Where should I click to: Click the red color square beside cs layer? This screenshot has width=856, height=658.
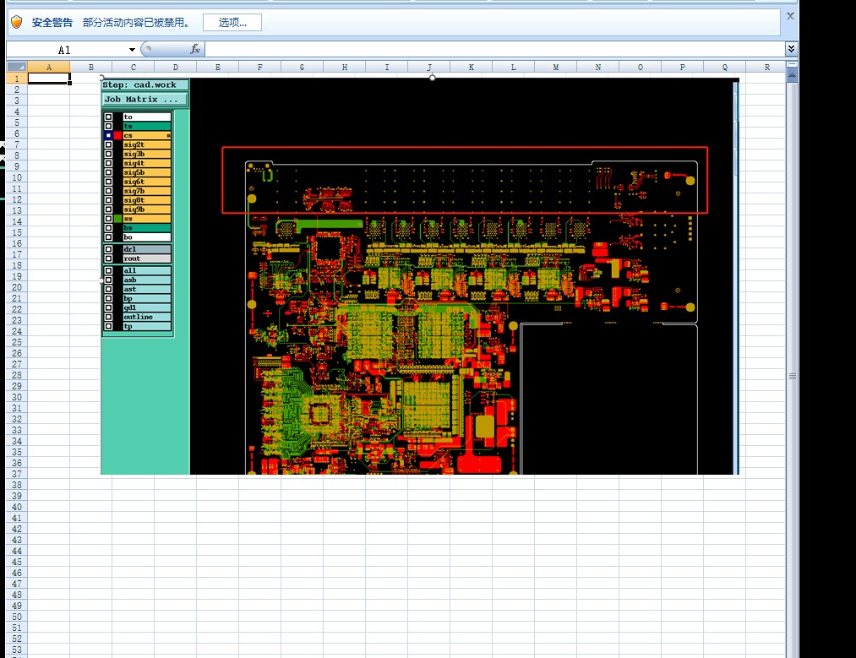(118, 135)
